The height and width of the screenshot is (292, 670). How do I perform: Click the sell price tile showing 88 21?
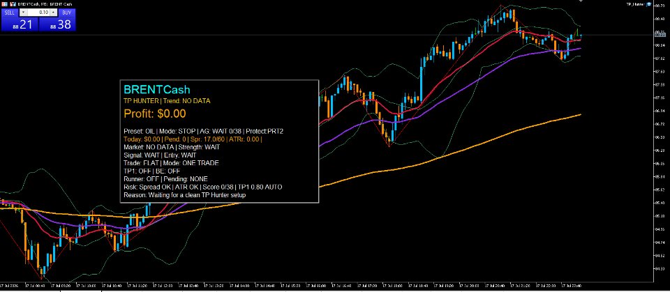[x=20, y=24]
